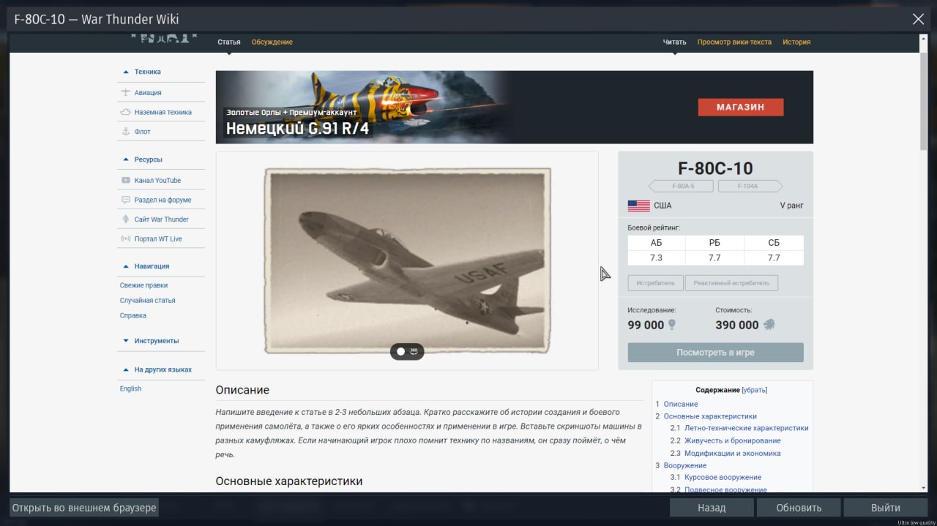The image size is (937, 526).
Task: Open the История tab
Action: click(x=796, y=42)
